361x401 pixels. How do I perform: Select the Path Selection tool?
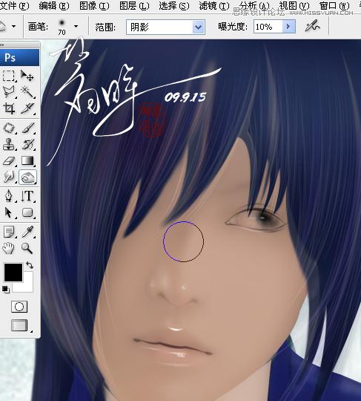point(8,212)
